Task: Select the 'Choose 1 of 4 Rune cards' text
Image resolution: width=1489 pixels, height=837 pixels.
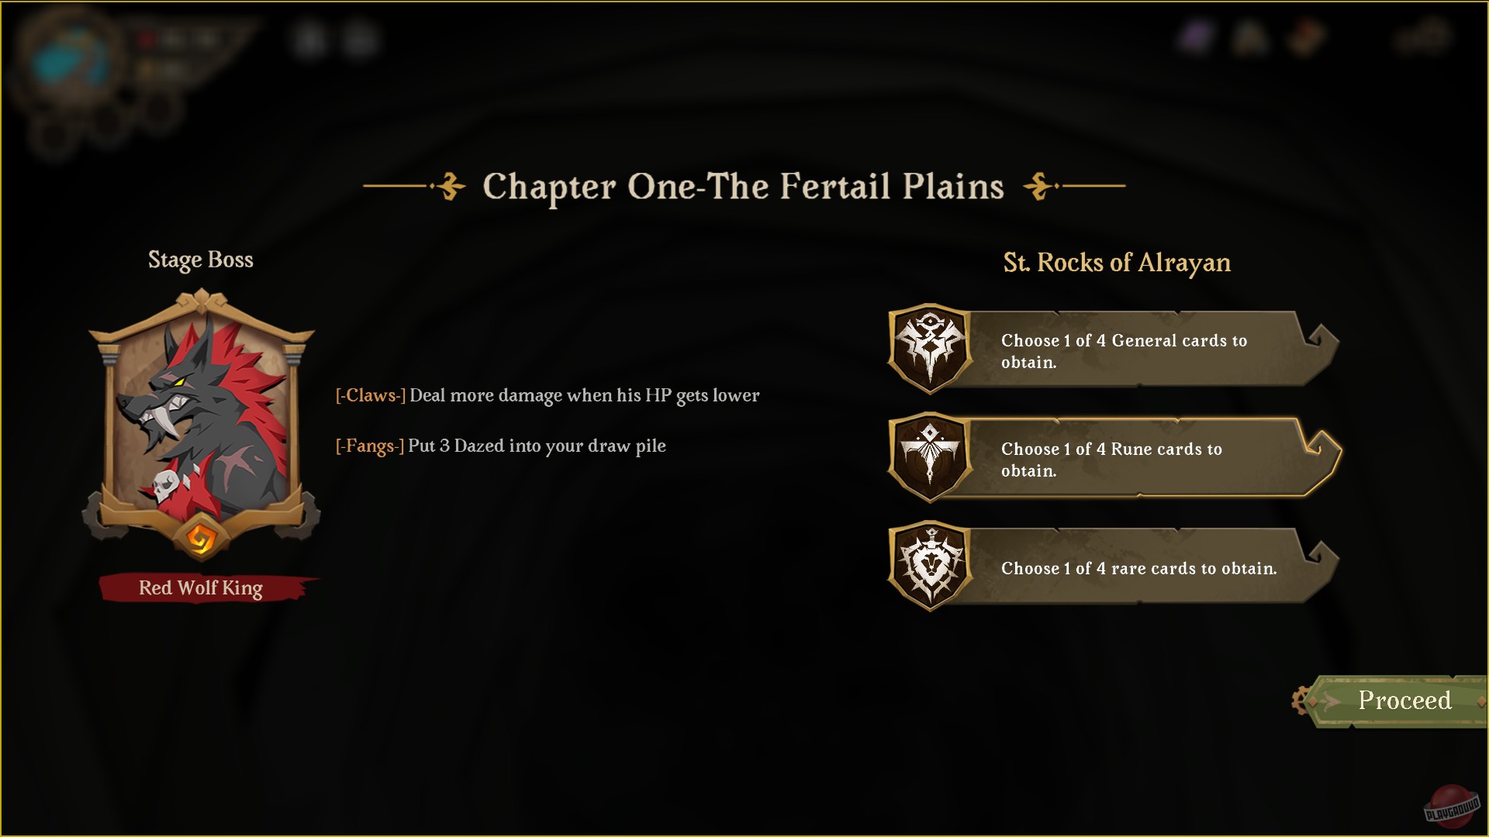Action: tap(1111, 460)
